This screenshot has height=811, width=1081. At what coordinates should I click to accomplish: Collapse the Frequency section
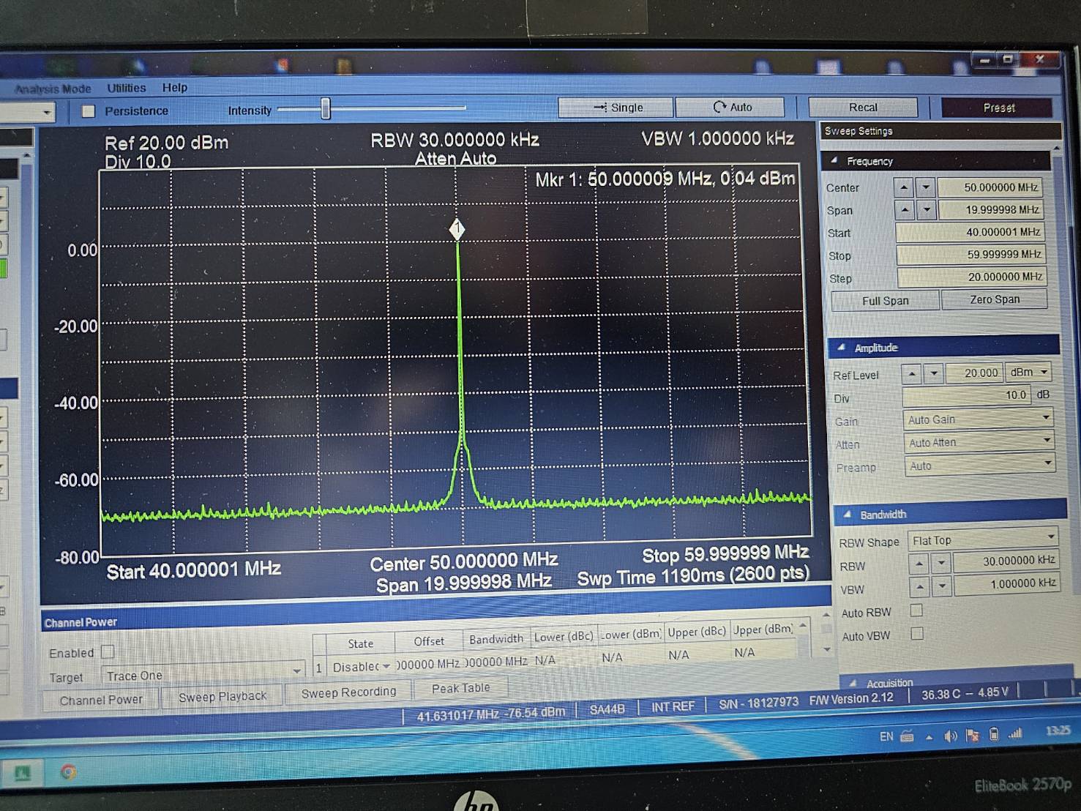point(834,160)
